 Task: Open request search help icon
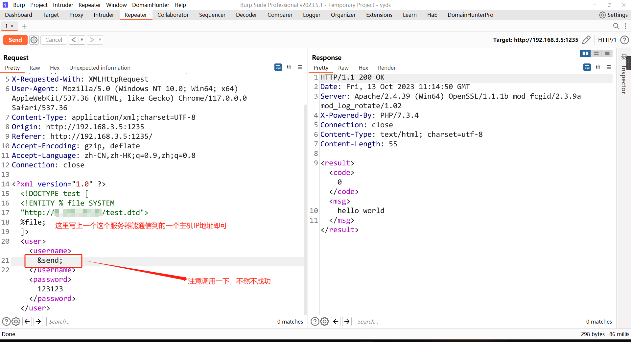pyautogui.click(x=6, y=321)
